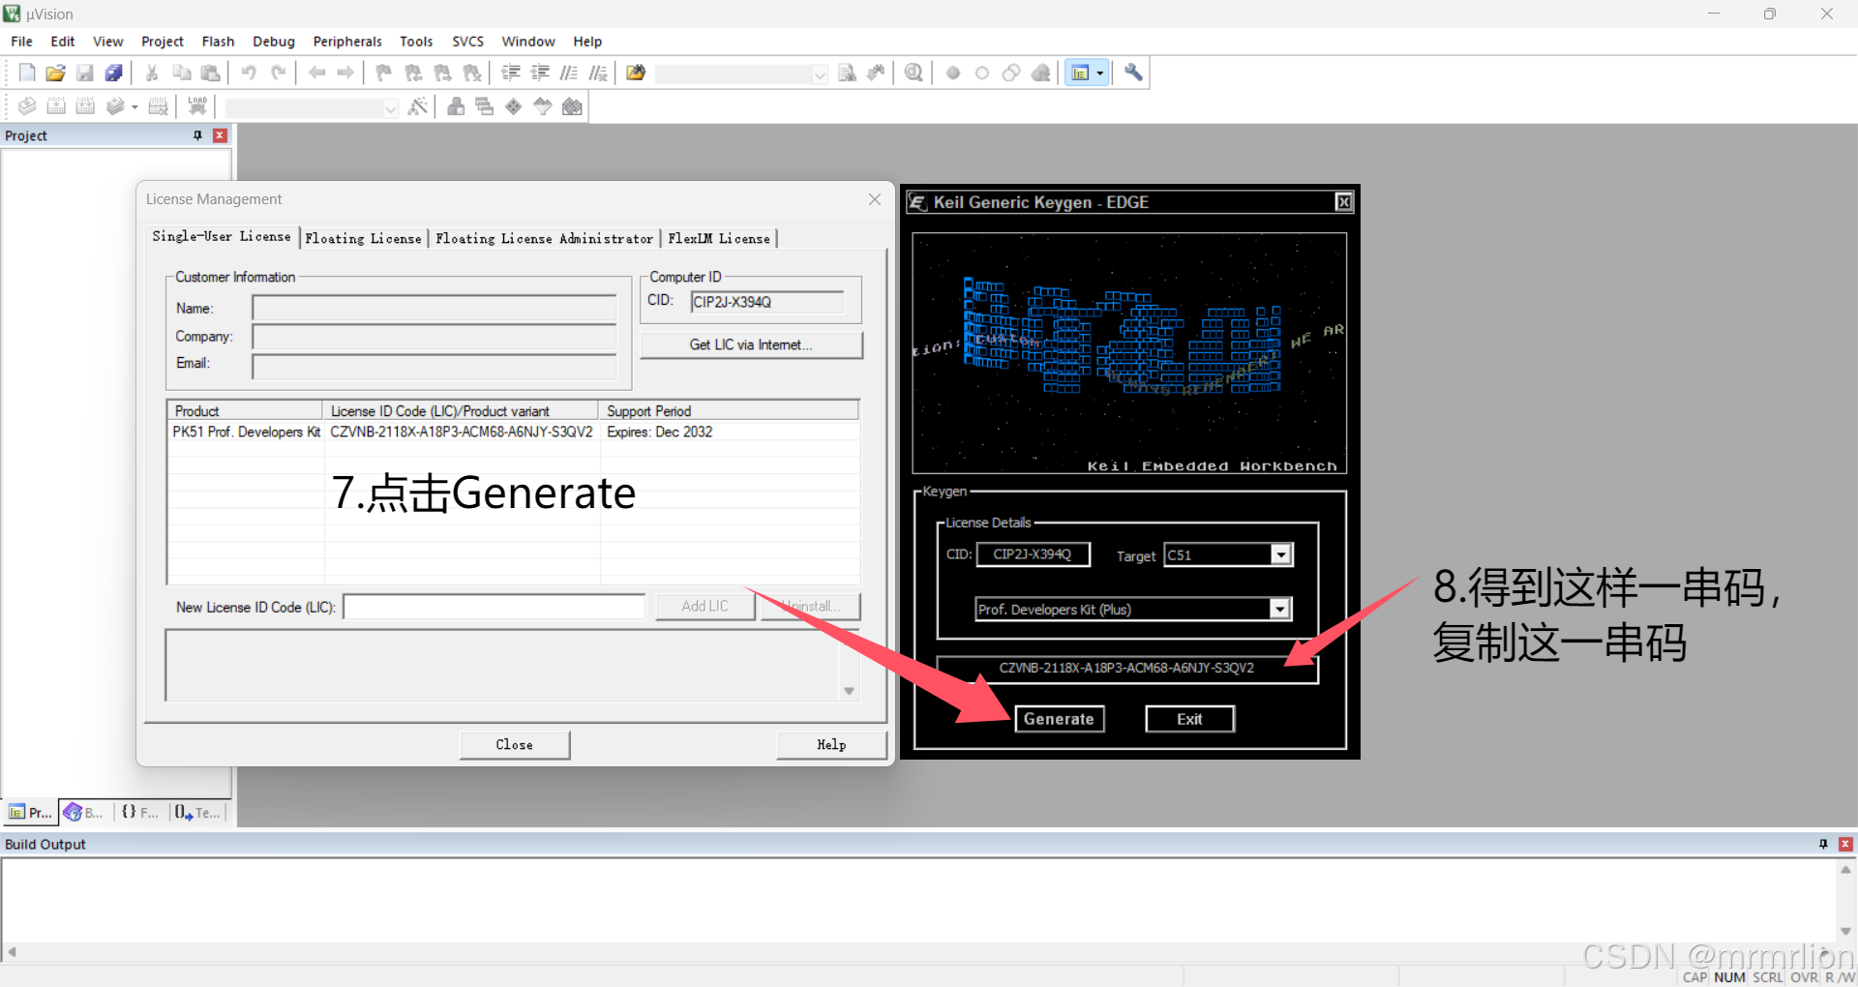Undo the last edit
The height and width of the screenshot is (987, 1858).
[x=249, y=73]
